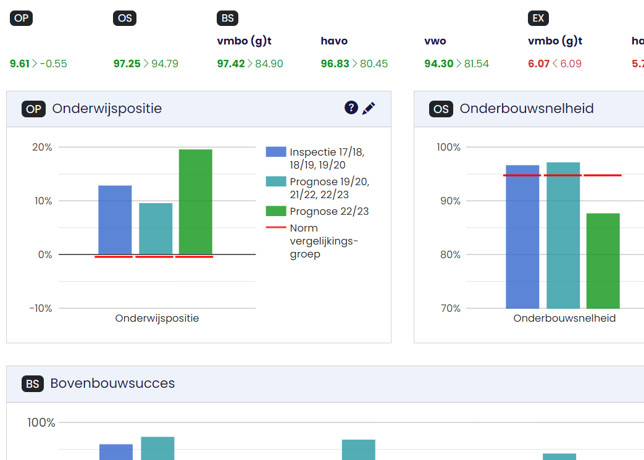Click the Onderwijspositie panel title
Image resolution: width=644 pixels, height=460 pixels.
(x=107, y=109)
